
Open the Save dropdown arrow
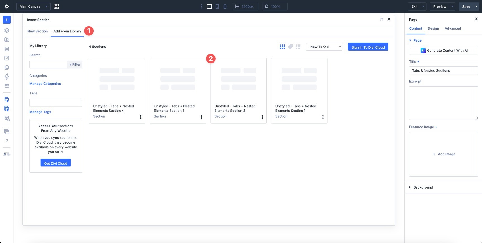click(x=476, y=6)
